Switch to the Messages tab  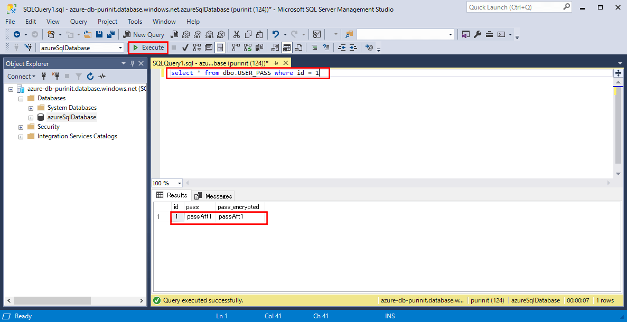click(213, 196)
